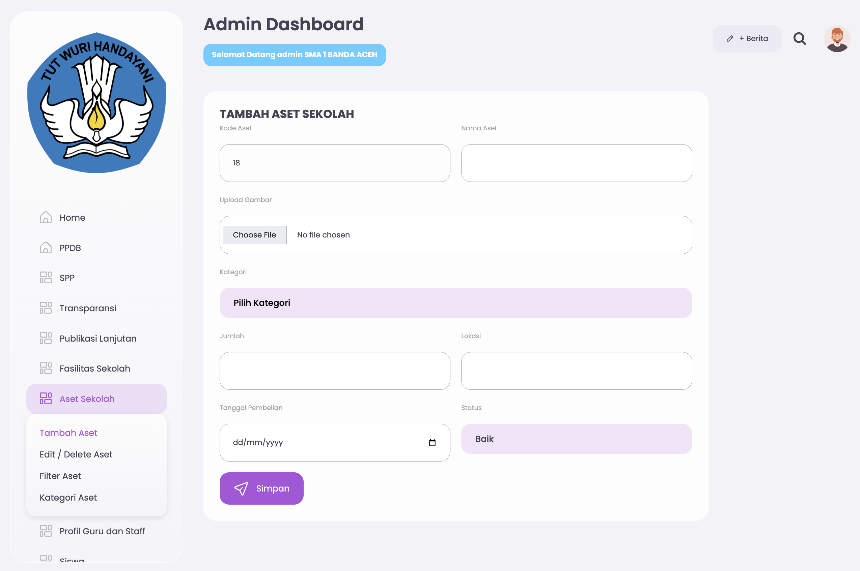The image size is (860, 571).
Task: Click the Publikasi Lanjutan sidebar icon
Action: click(45, 338)
